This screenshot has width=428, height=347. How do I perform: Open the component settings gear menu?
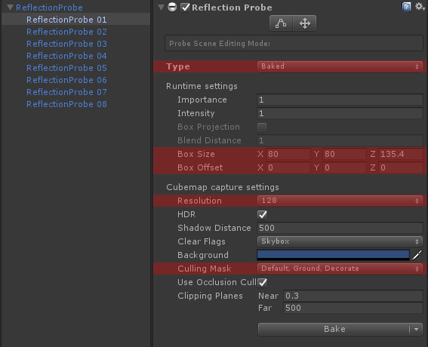tap(420, 7)
